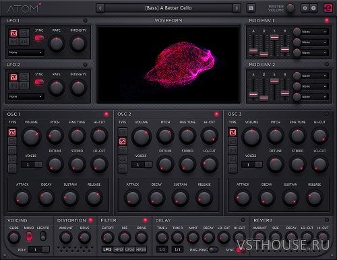
Task: Select noise type for OSC 2
Action: (x=123, y=168)
